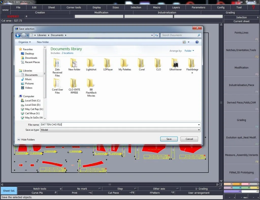Toggle the Cut Piece option
The height and width of the screenshot is (200, 260).
[x=113, y=193]
